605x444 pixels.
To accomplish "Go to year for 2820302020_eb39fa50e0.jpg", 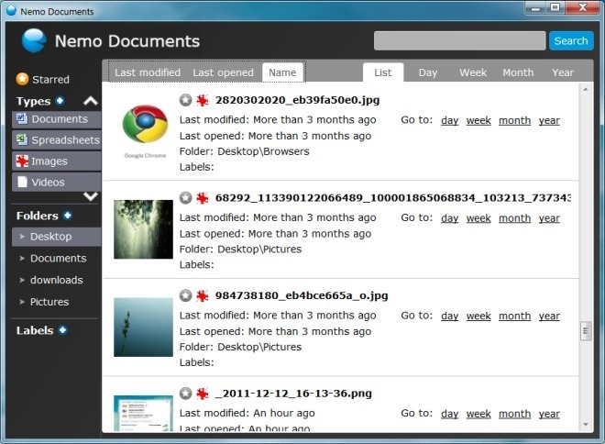I will tap(549, 120).
